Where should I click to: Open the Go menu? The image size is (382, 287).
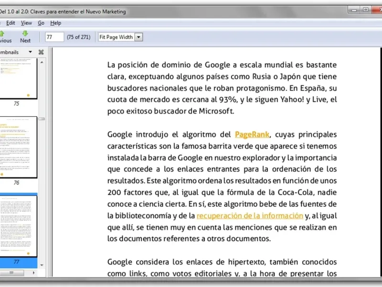click(x=41, y=23)
